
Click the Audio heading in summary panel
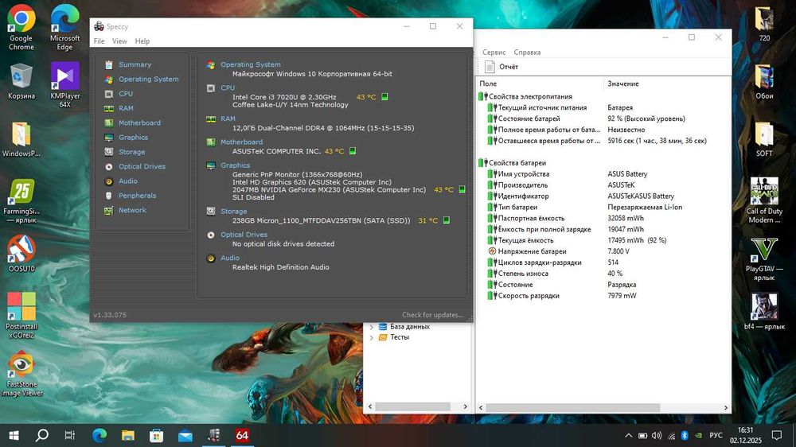pyautogui.click(x=230, y=258)
